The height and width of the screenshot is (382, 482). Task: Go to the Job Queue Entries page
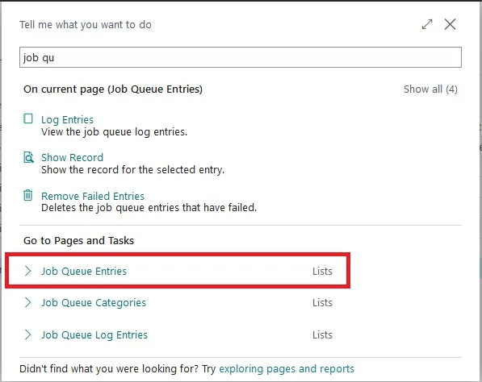point(84,272)
